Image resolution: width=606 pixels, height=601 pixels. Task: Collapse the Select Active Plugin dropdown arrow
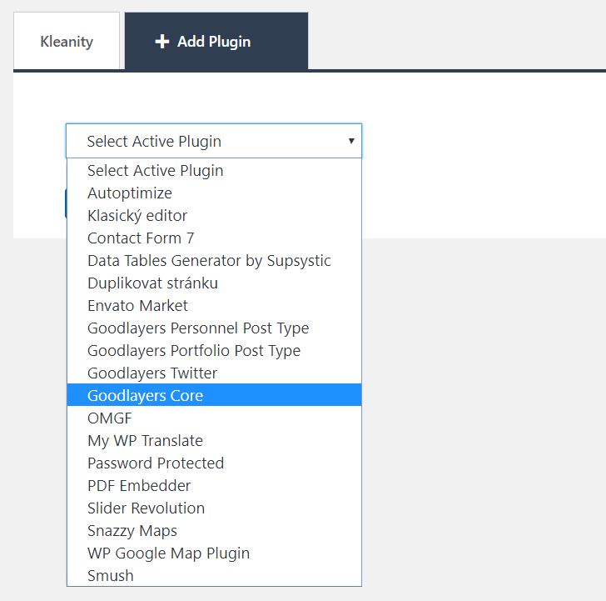[351, 141]
